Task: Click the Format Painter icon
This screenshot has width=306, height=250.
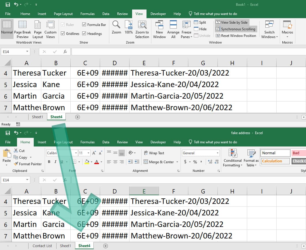Action: pos(17,164)
